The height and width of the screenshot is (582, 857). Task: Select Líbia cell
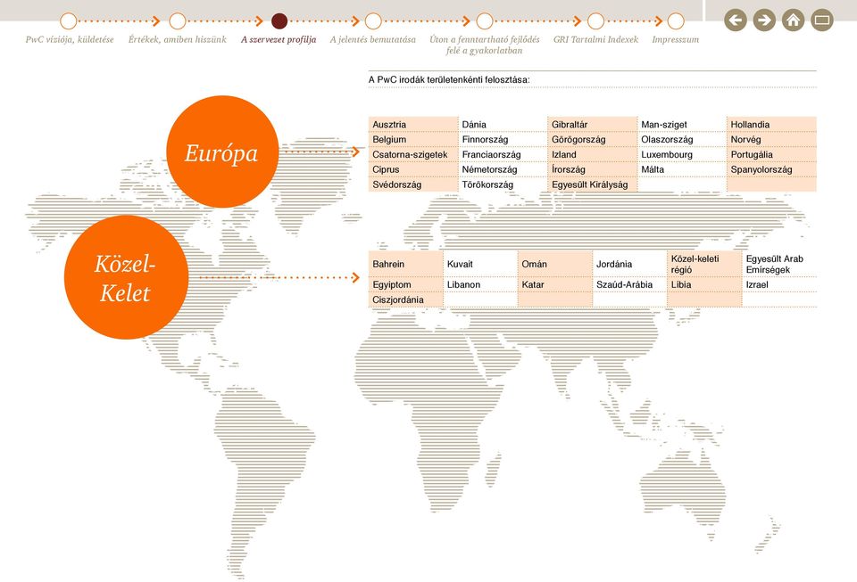704,284
